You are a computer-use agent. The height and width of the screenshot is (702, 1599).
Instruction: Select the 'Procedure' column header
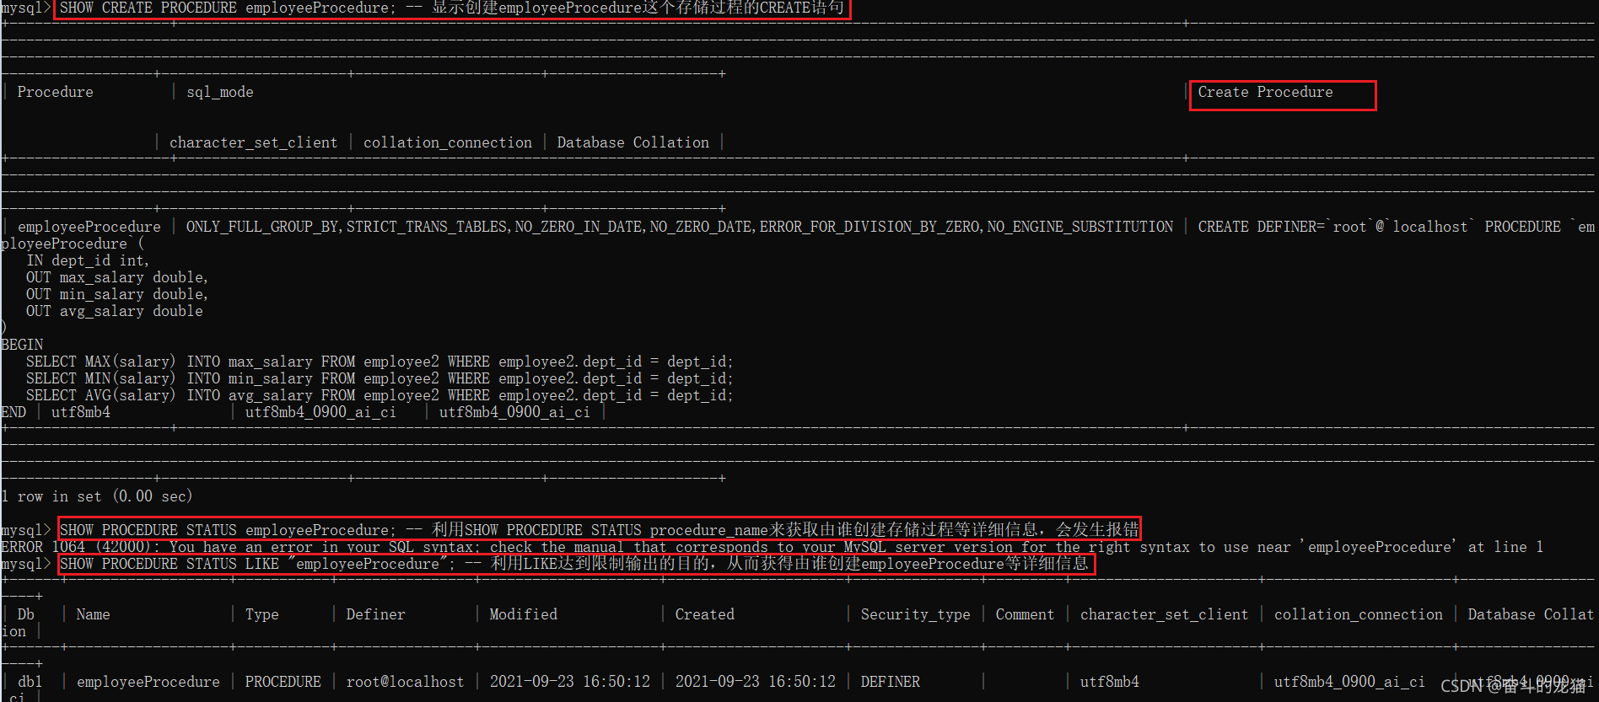[x=55, y=92]
